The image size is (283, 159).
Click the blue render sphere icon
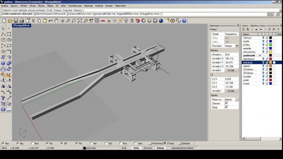[161, 21]
